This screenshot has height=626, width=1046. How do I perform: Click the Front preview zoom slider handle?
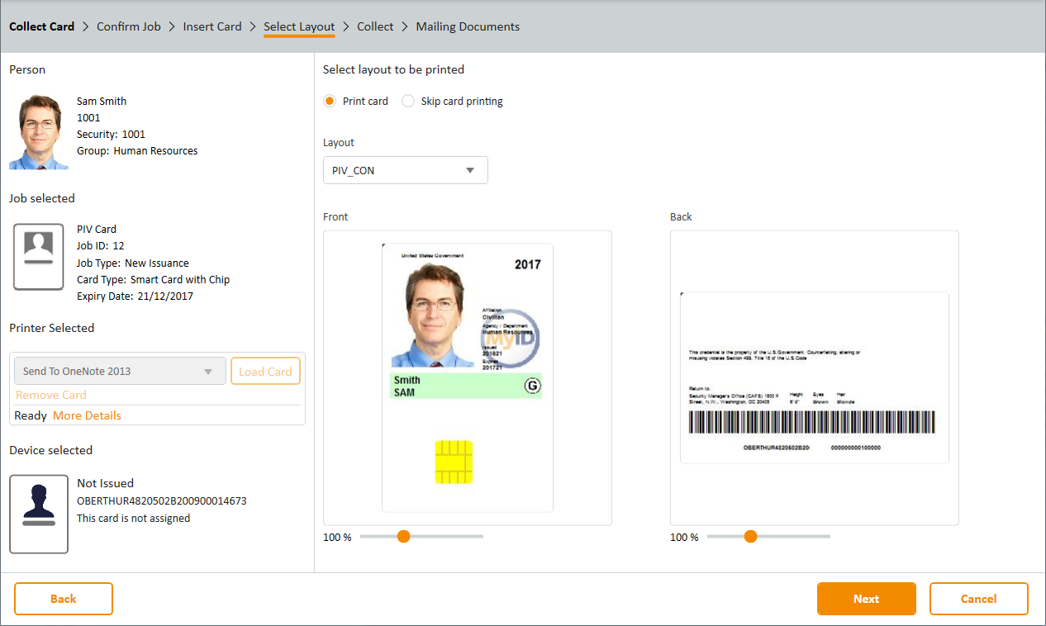click(x=404, y=537)
